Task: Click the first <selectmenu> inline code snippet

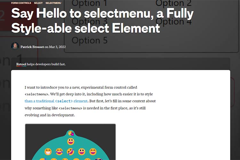Action: [37, 94]
